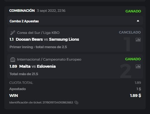The width and height of the screenshot is (150, 114).
Task: Click the baseball bat sport icon
Action: click(x=13, y=33)
